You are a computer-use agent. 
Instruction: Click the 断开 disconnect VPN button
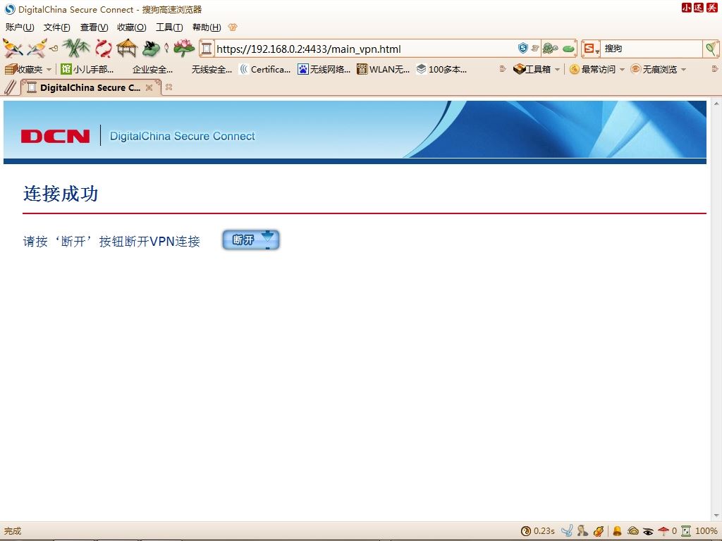[x=251, y=240]
